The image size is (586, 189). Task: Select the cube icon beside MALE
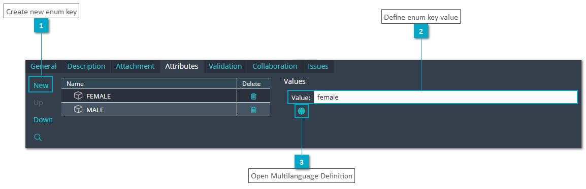point(78,110)
